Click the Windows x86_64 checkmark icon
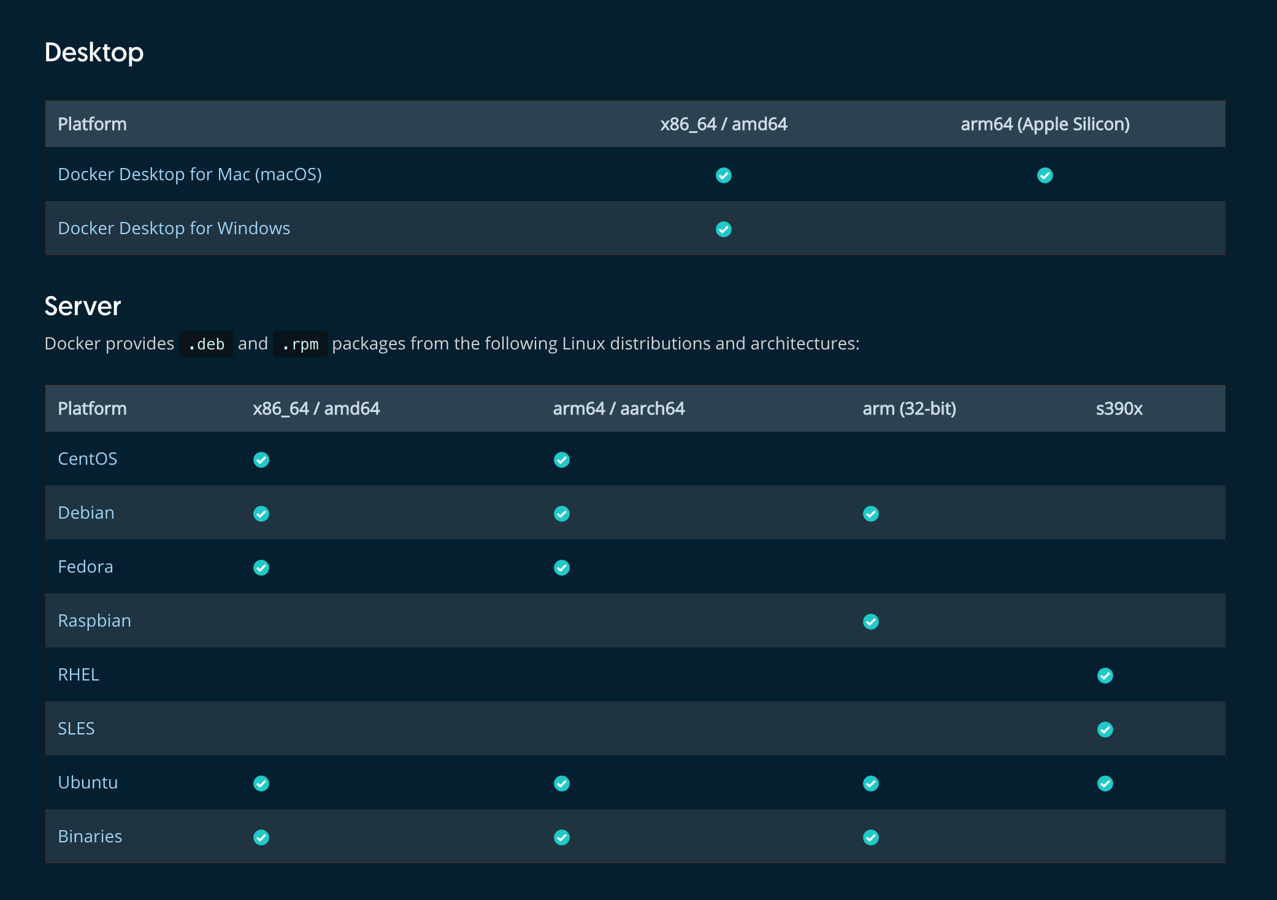The height and width of the screenshot is (900, 1277). (x=724, y=229)
